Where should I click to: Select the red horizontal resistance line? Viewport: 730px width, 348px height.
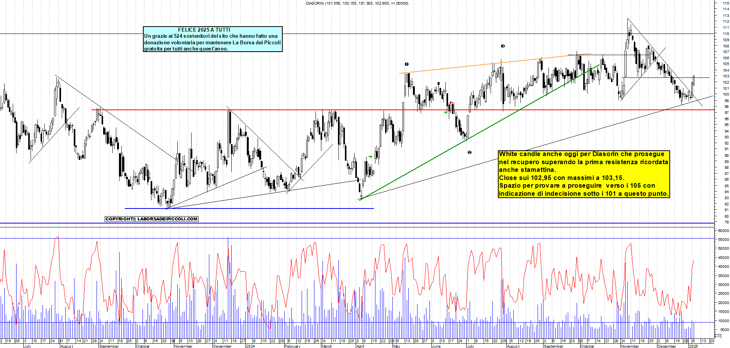[x=403, y=110]
